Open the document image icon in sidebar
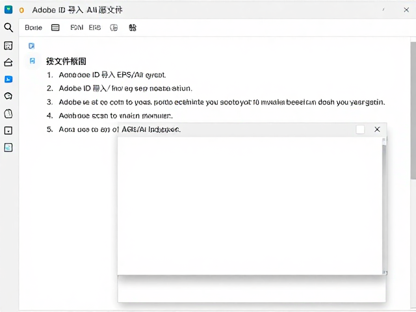This screenshot has height=312, width=416. tap(8, 148)
